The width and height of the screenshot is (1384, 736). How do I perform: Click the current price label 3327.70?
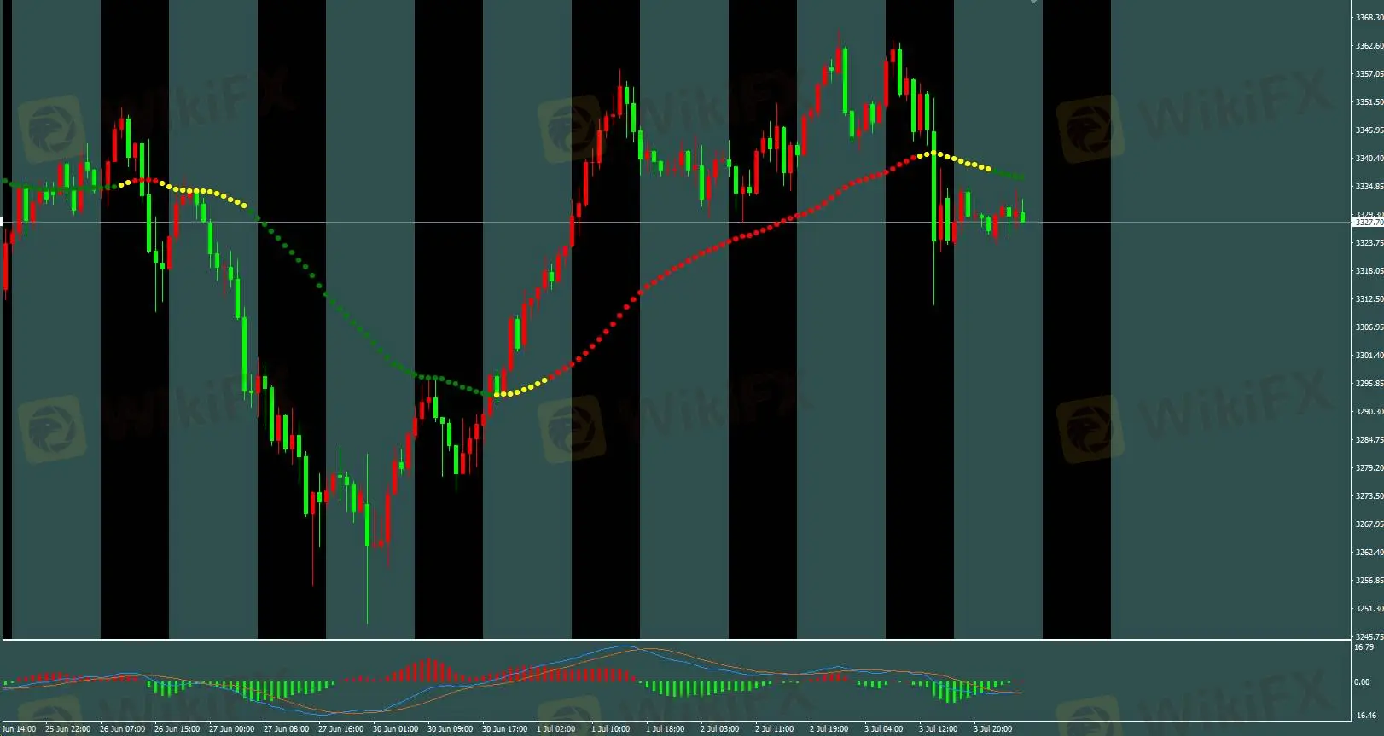(1369, 223)
